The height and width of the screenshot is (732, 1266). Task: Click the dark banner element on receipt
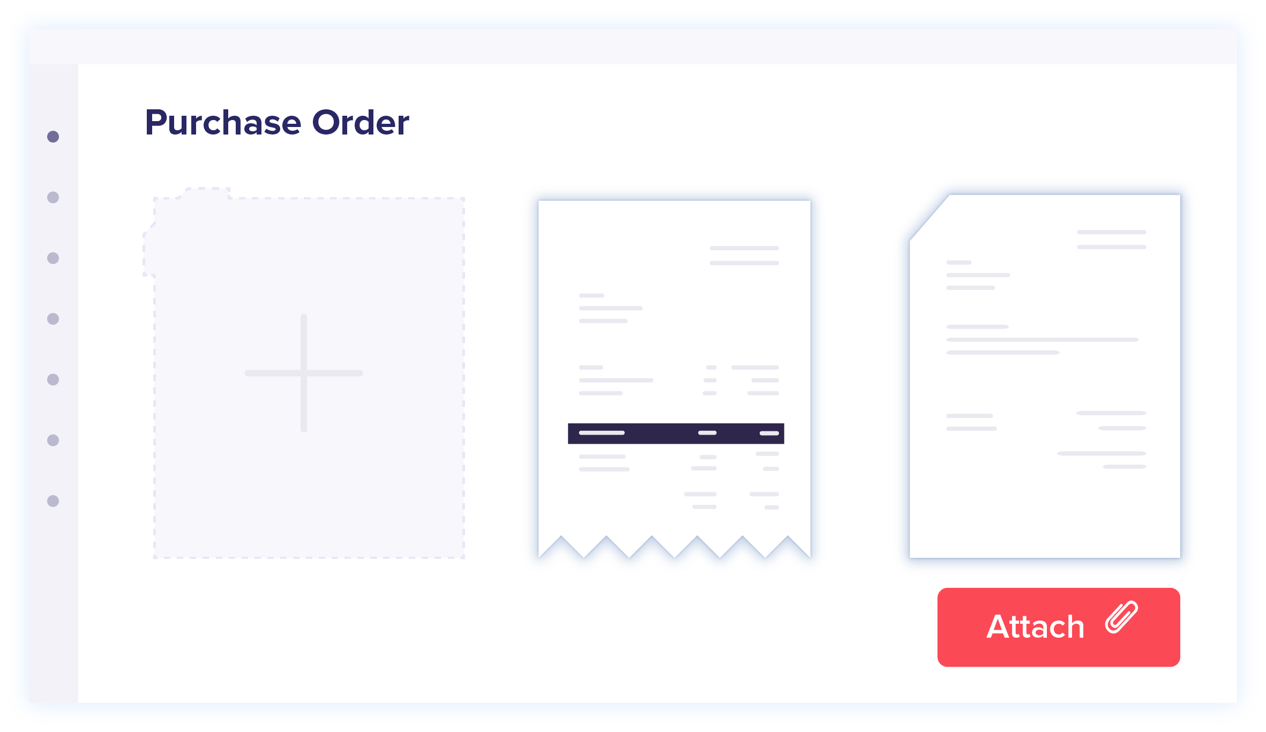point(676,434)
